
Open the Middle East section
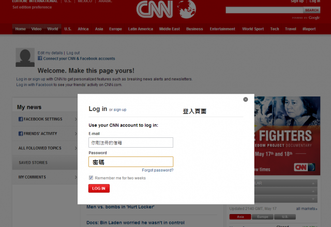(x=170, y=29)
